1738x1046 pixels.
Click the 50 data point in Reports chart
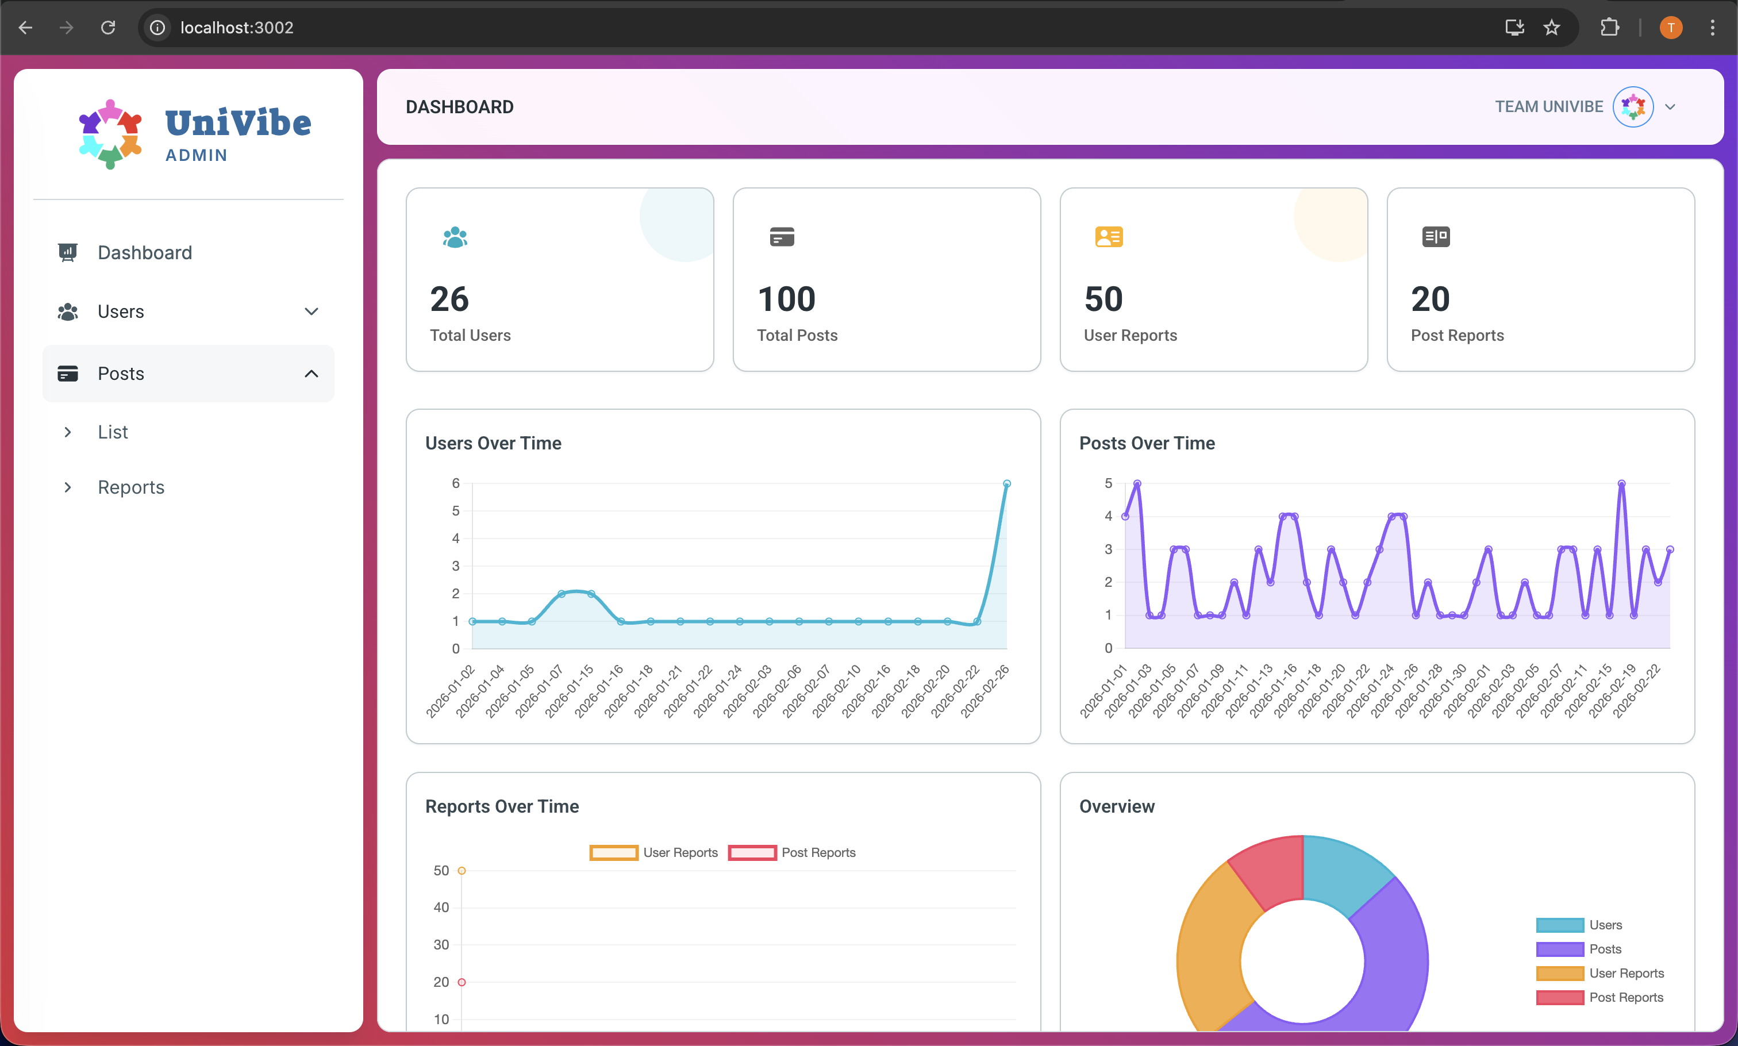(462, 871)
